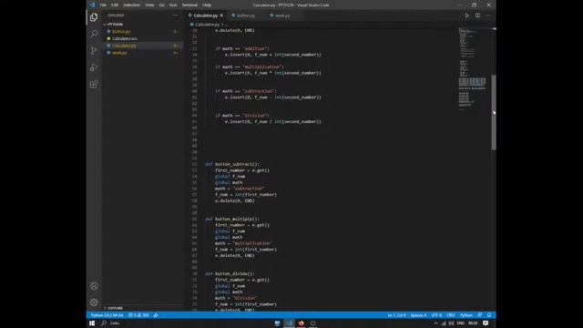Open the Manage gear icon
The width and height of the screenshot is (583, 328).
pos(94,302)
